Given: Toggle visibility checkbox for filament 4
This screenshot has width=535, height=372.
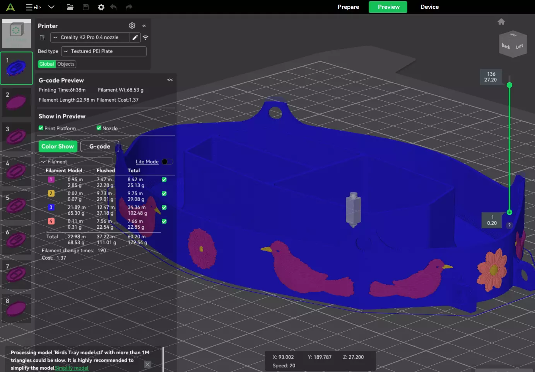Looking at the screenshot, I should click(164, 221).
